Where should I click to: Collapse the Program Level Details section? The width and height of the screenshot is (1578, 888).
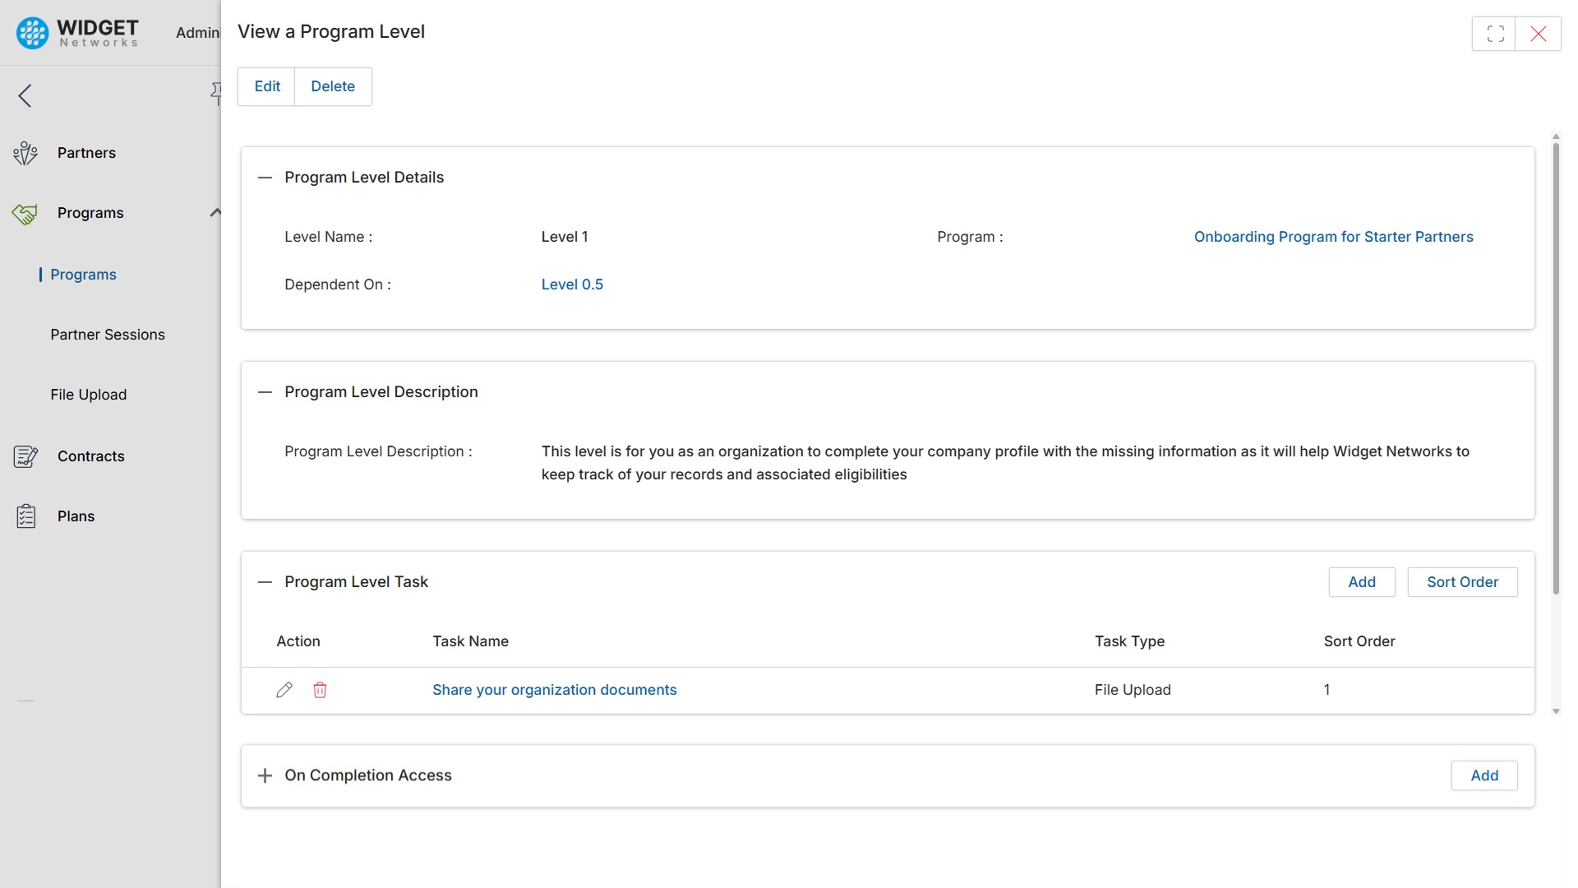(x=265, y=178)
